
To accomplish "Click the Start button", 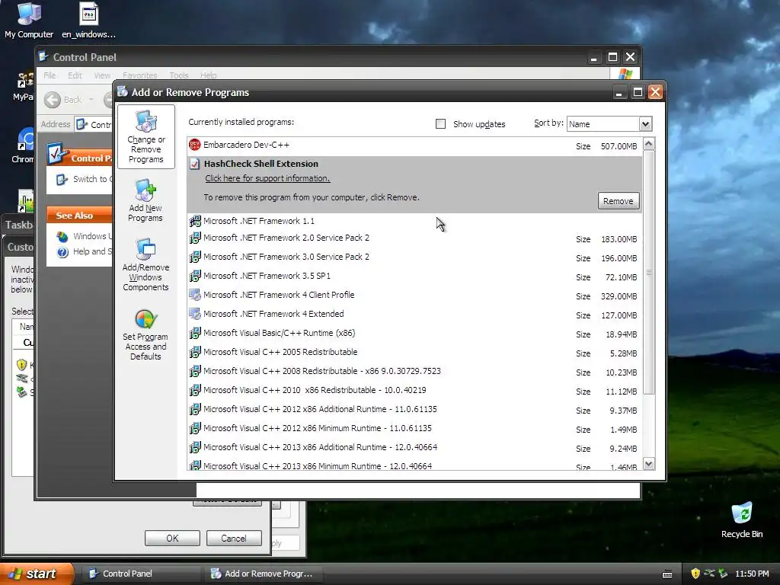I will click(36, 574).
